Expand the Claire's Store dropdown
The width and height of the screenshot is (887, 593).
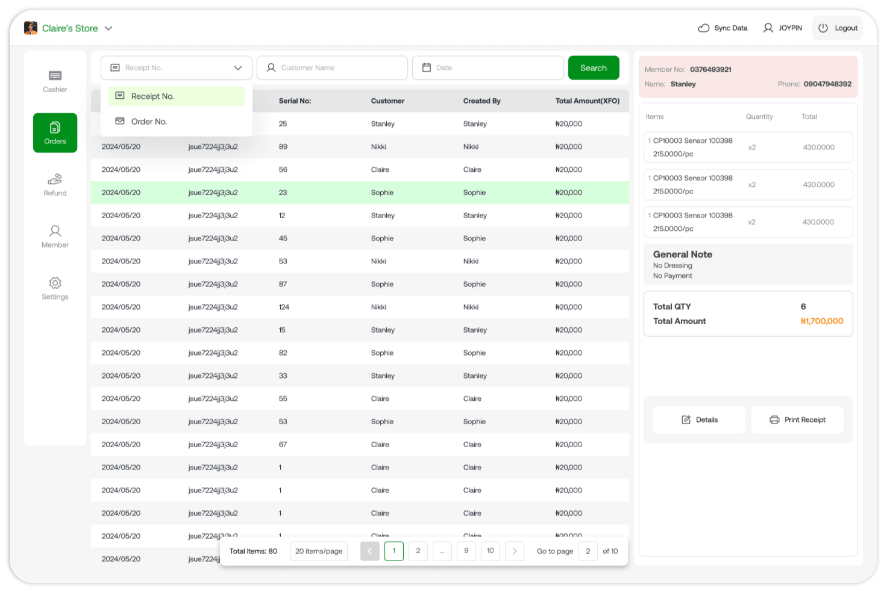(108, 28)
